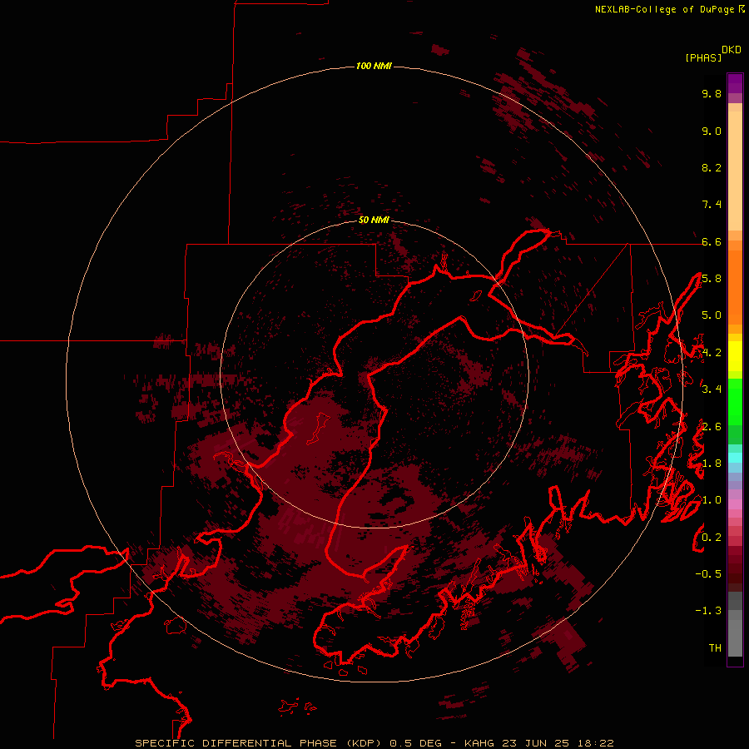Viewport: 749px width, 749px height.
Task: Click the 100 NMI range ring label
Action: pos(374,66)
